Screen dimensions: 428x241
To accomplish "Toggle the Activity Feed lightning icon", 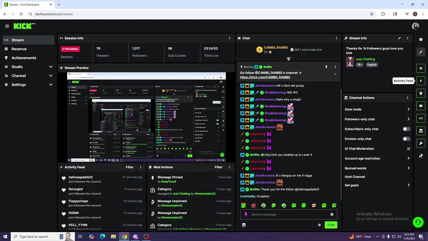I will pyautogui.click(x=421, y=81).
